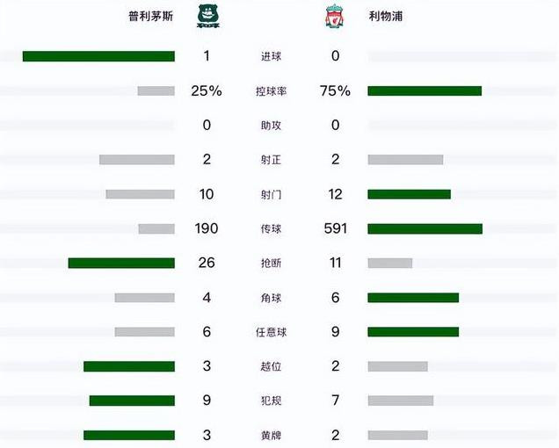This screenshot has width=559, height=448.
Task: Click Liverpool's 12 shots bar
Action: tap(410, 194)
